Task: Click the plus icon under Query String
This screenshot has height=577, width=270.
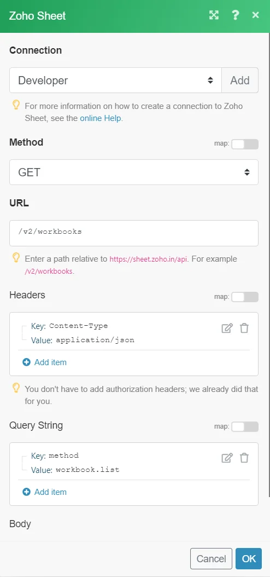Action: [26, 492]
